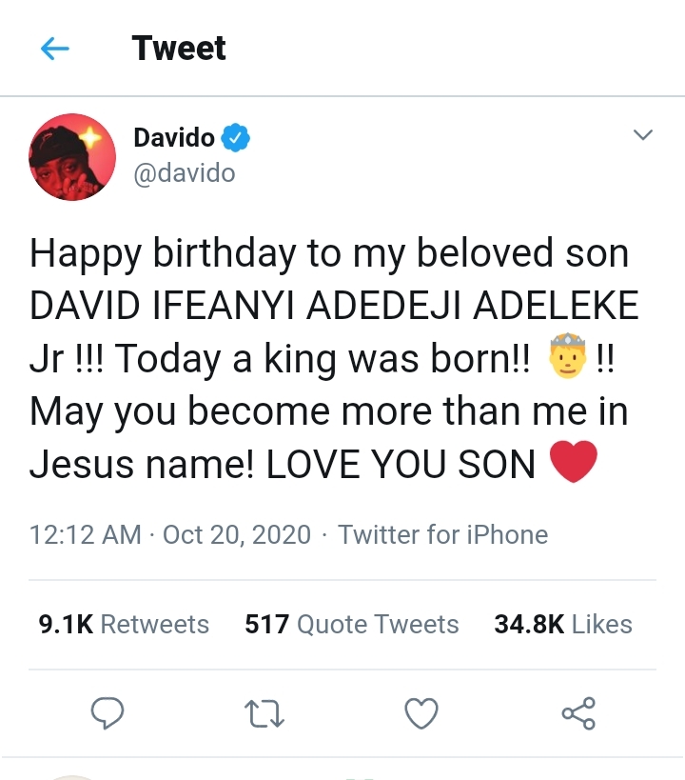The height and width of the screenshot is (780, 685).
Task: Open the Twitter for iPhone source link
Action: (442, 535)
